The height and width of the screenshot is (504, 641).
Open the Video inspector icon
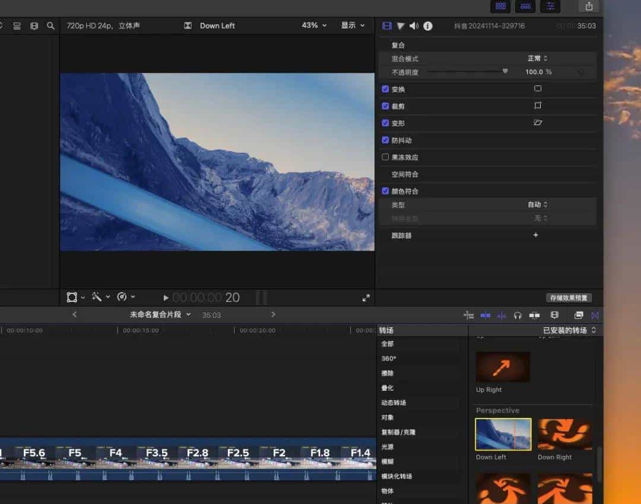click(x=386, y=25)
